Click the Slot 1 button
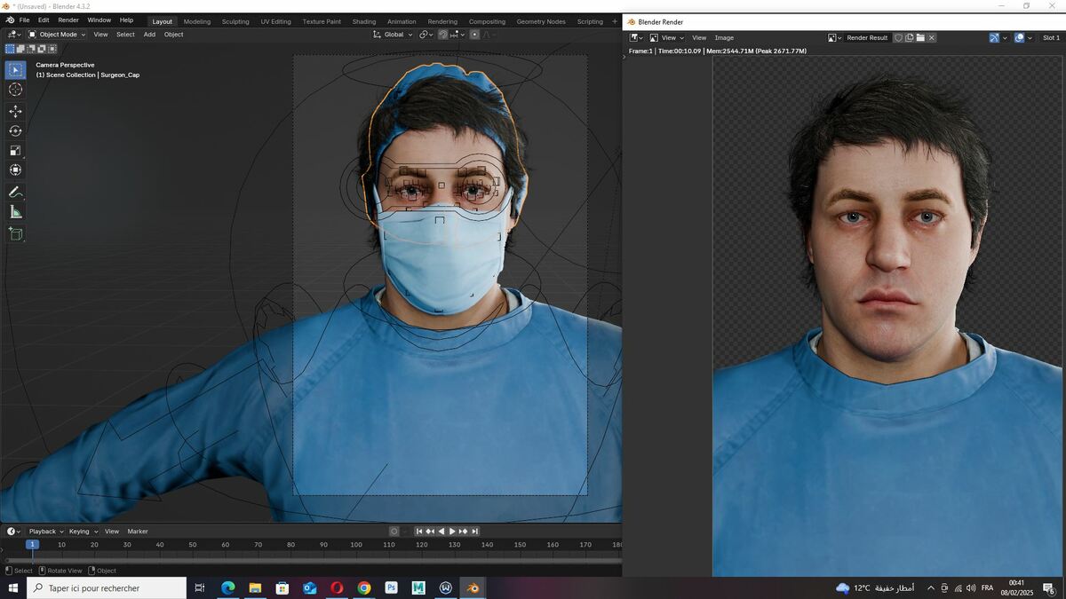The image size is (1066, 599). tap(1051, 37)
